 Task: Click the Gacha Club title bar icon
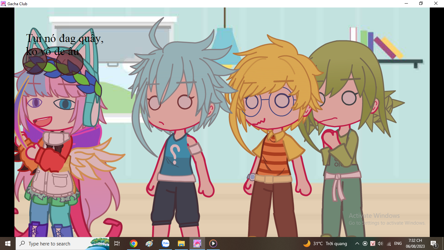[x=3, y=4]
